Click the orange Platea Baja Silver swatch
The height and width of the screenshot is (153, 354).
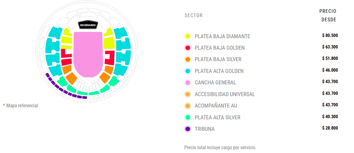tap(188, 59)
